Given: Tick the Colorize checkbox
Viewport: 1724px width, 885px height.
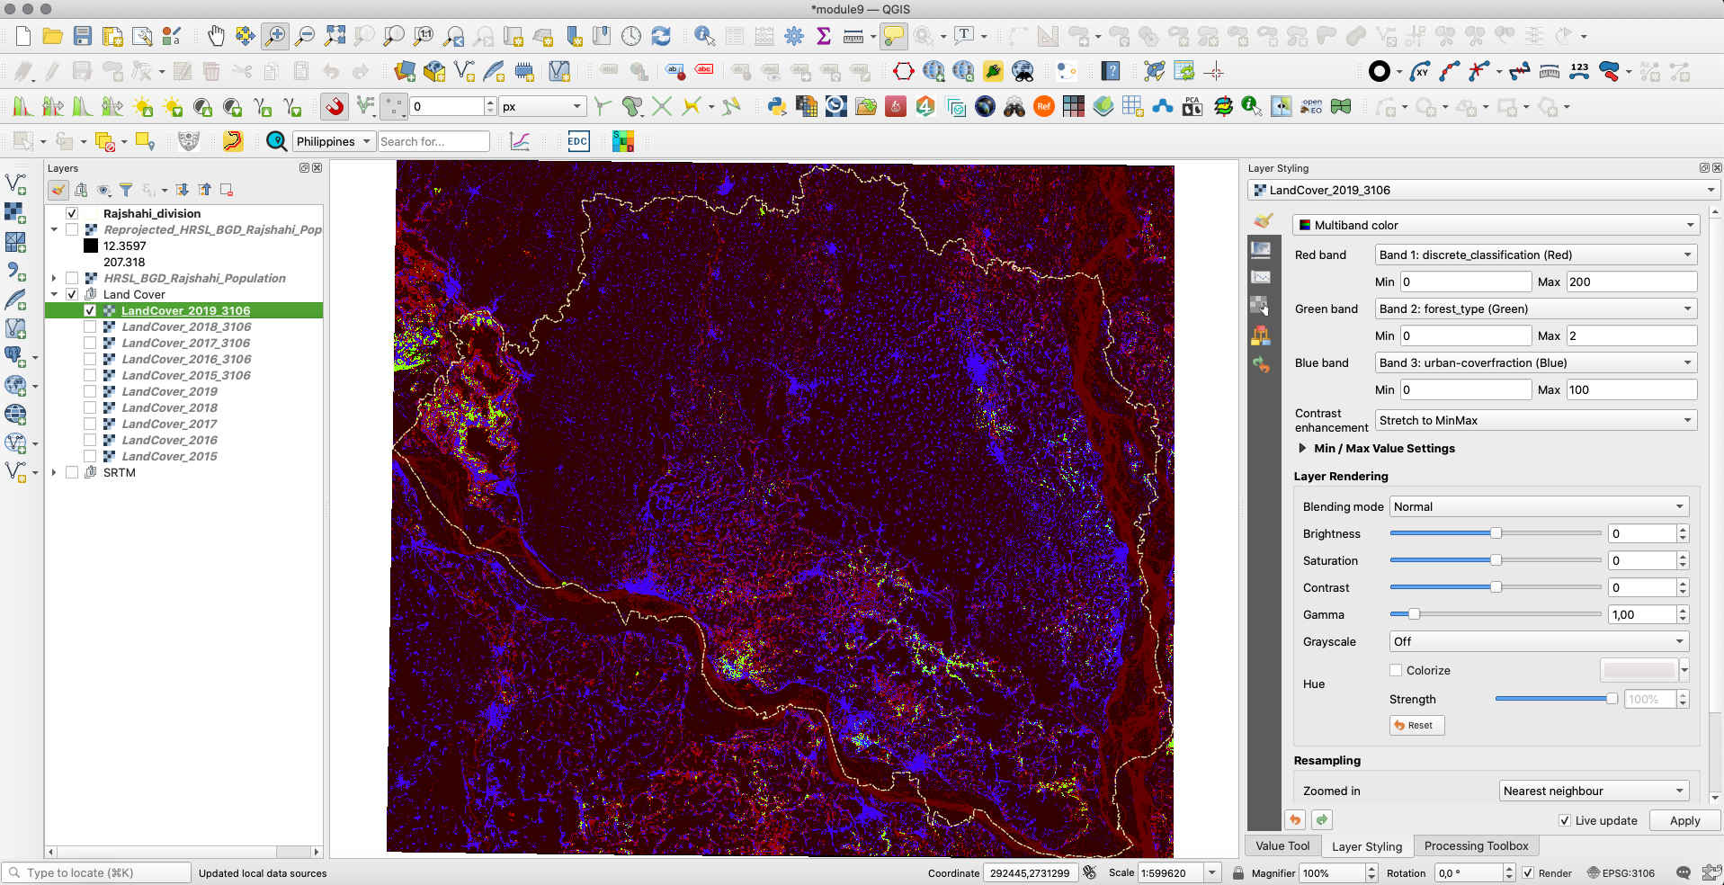Looking at the screenshot, I should click(x=1396, y=670).
